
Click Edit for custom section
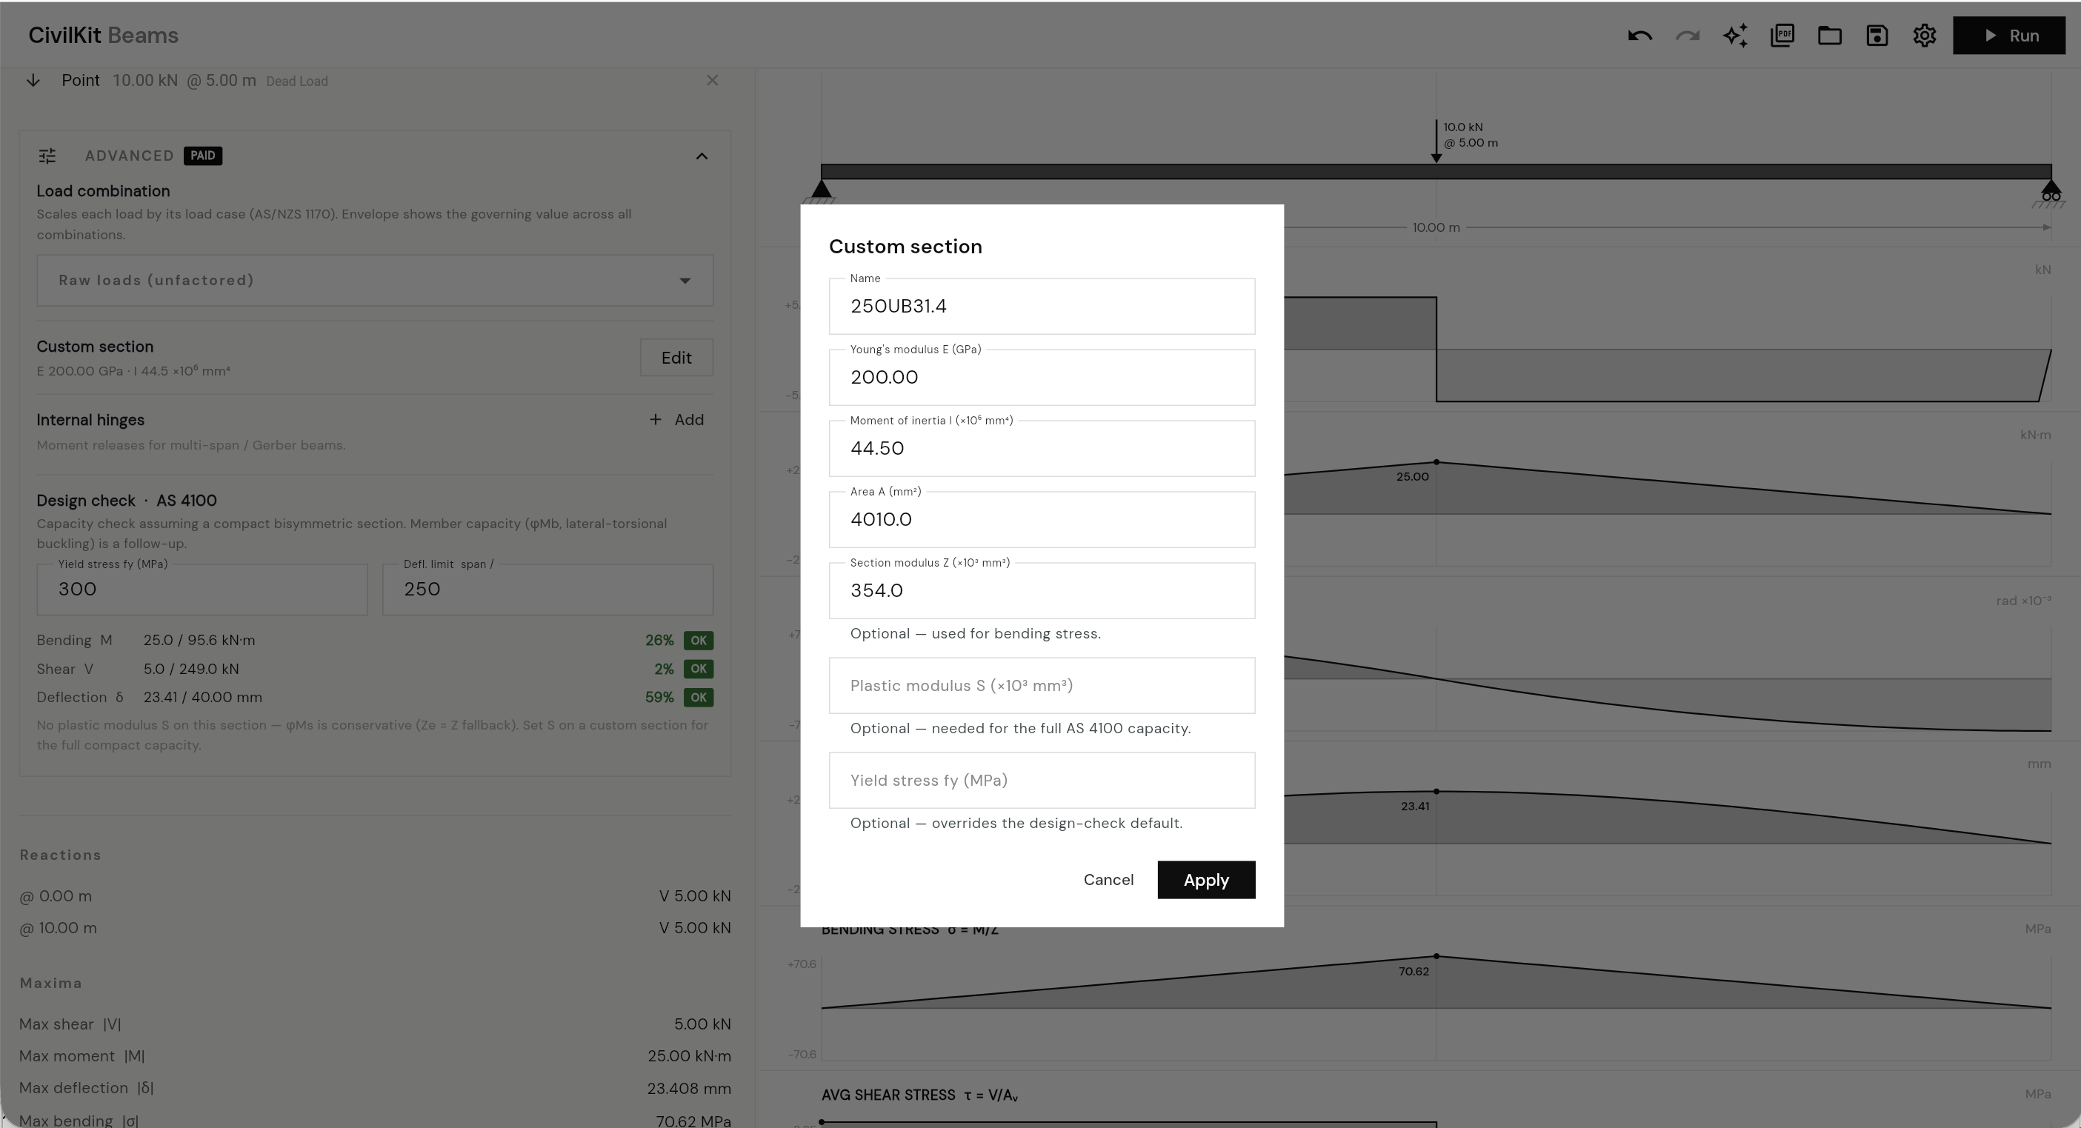point(676,358)
